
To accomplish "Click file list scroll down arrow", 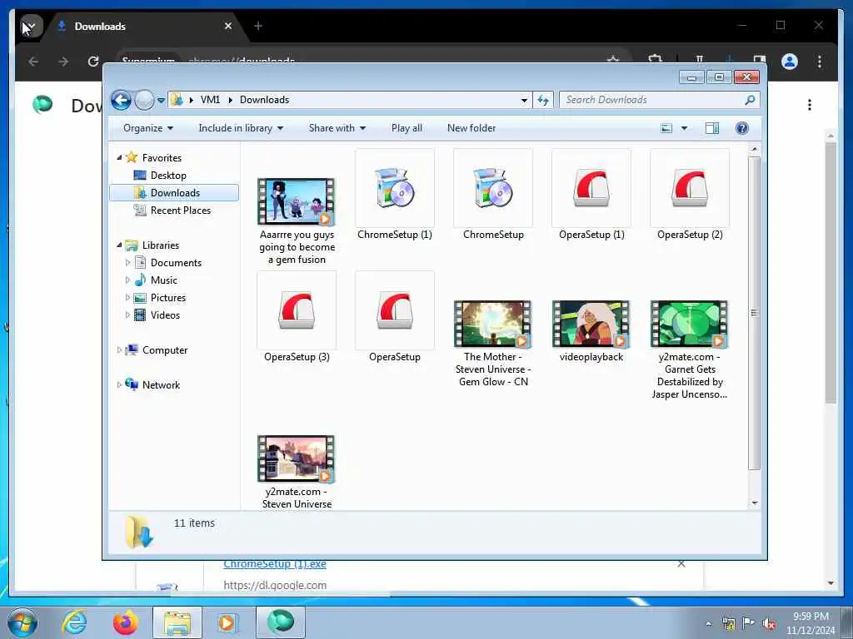I will coord(754,503).
